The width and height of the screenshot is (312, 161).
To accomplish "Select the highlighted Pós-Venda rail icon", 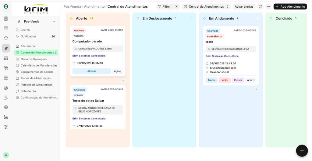I will click(6, 48).
